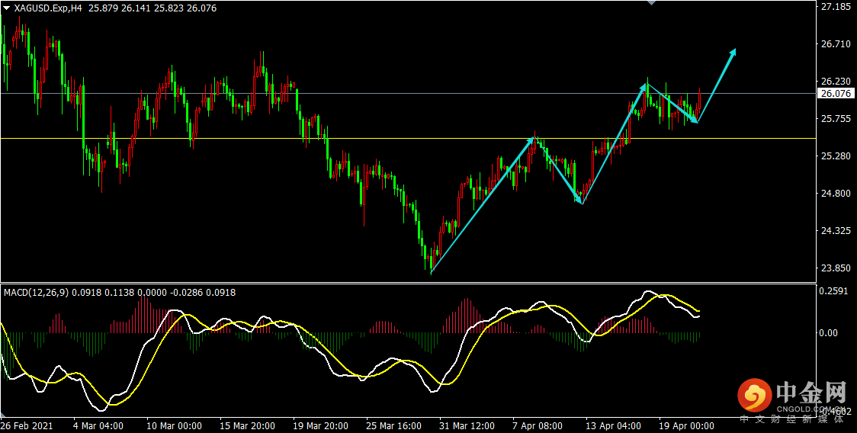This screenshot has height=433, width=857.
Task: Select the XAGUSD.Exp,H4 chart title
Action: coord(47,8)
